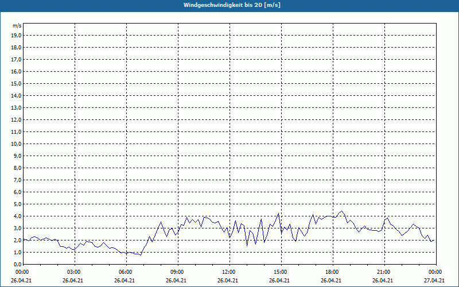The image size is (459, 287).
Task: Click the 9,0 y-axis label
Action: 17,156
